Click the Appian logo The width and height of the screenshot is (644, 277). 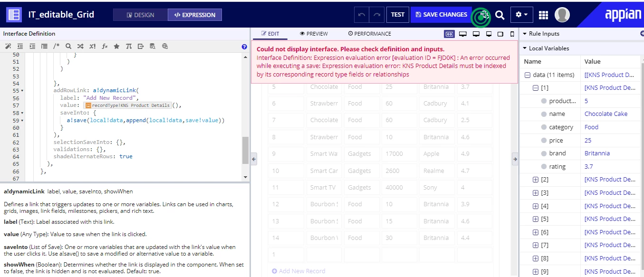(x=623, y=14)
